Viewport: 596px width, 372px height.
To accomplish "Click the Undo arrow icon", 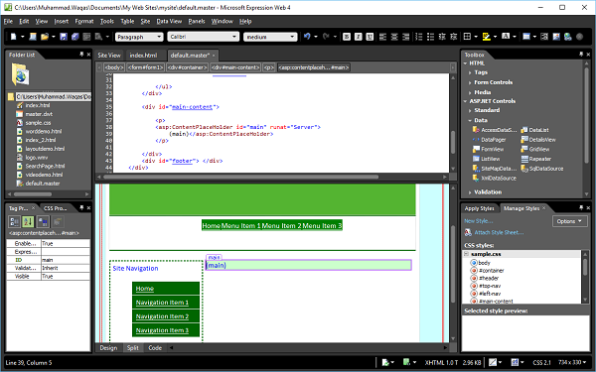I will click(307, 37).
